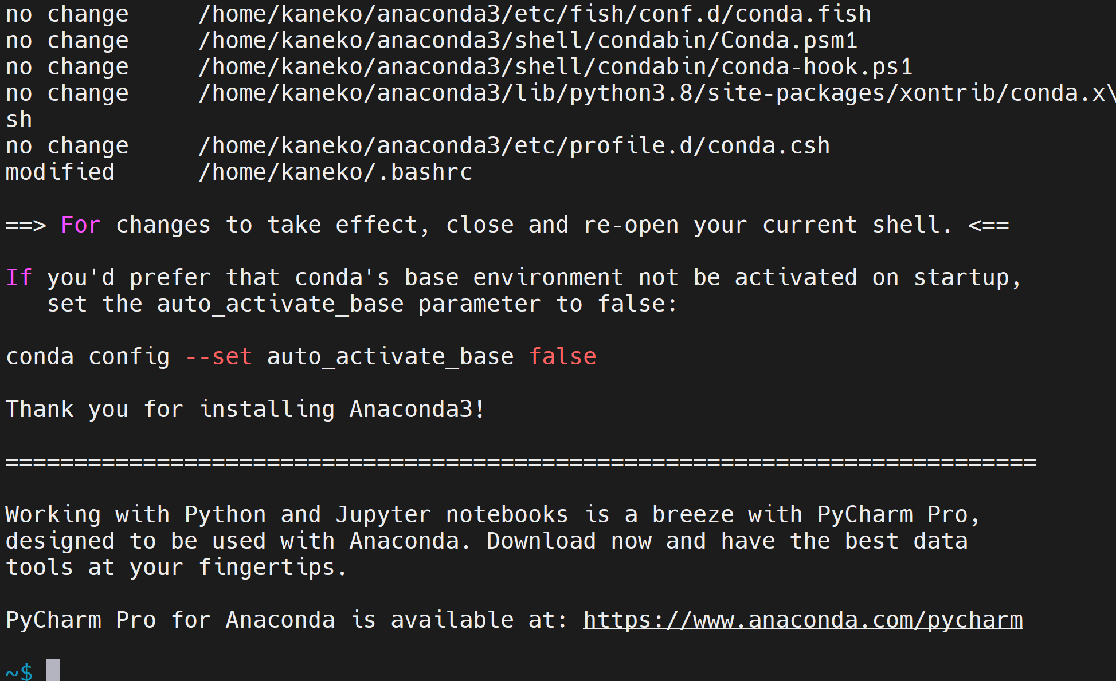This screenshot has height=681, width=1116.
Task: Click the red 'false' value text
Action: point(562,357)
